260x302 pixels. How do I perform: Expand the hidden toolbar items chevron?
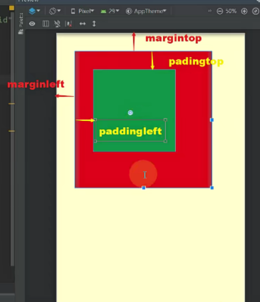pyautogui.click(x=210, y=11)
